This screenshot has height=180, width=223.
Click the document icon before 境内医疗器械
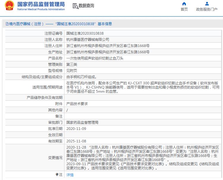click(7, 24)
